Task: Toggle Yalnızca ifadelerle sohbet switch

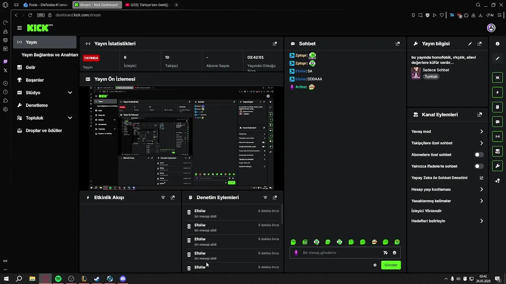Action: [479, 166]
